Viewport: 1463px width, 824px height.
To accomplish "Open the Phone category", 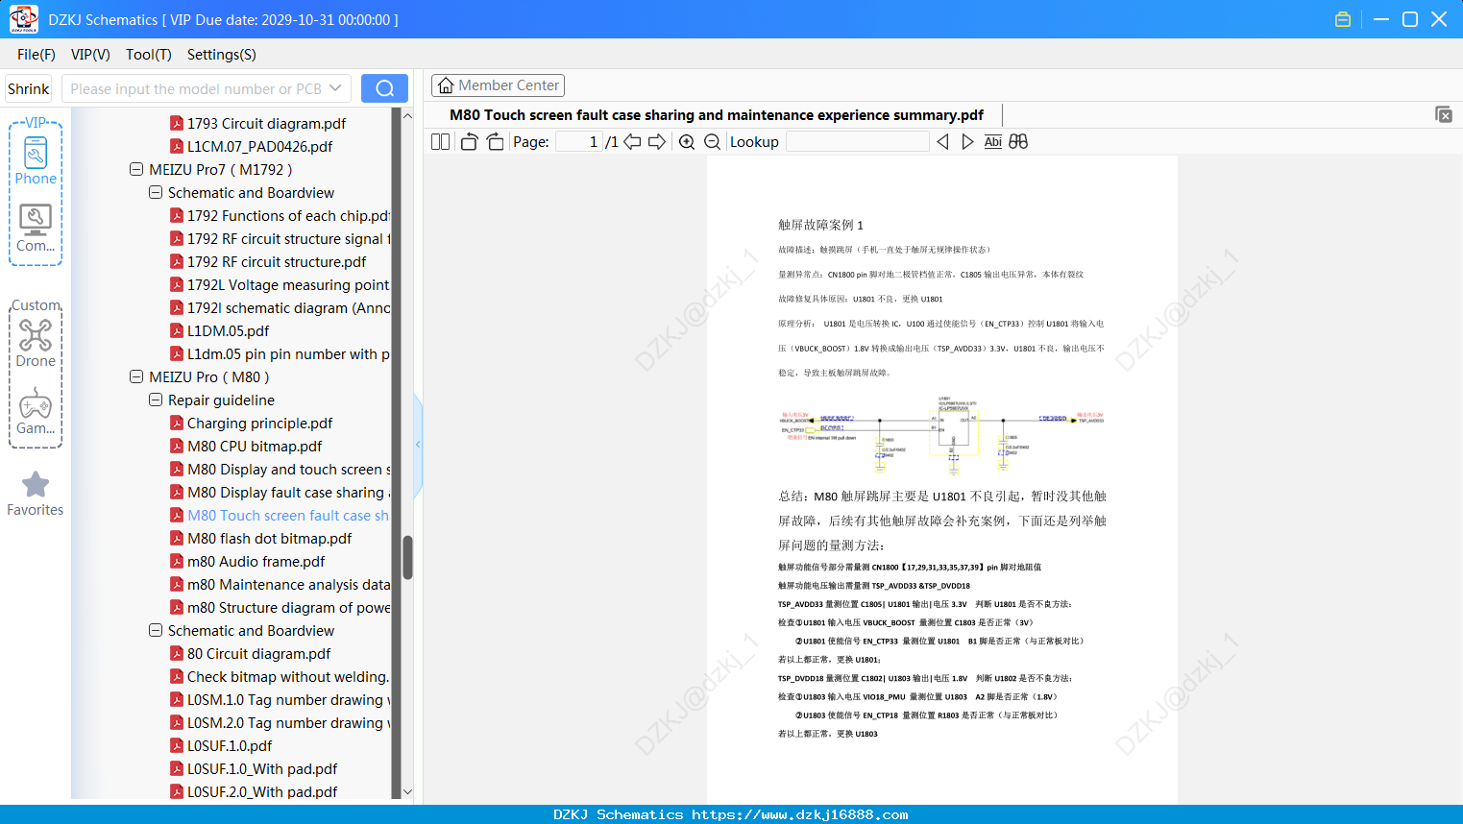I will tap(36, 160).
